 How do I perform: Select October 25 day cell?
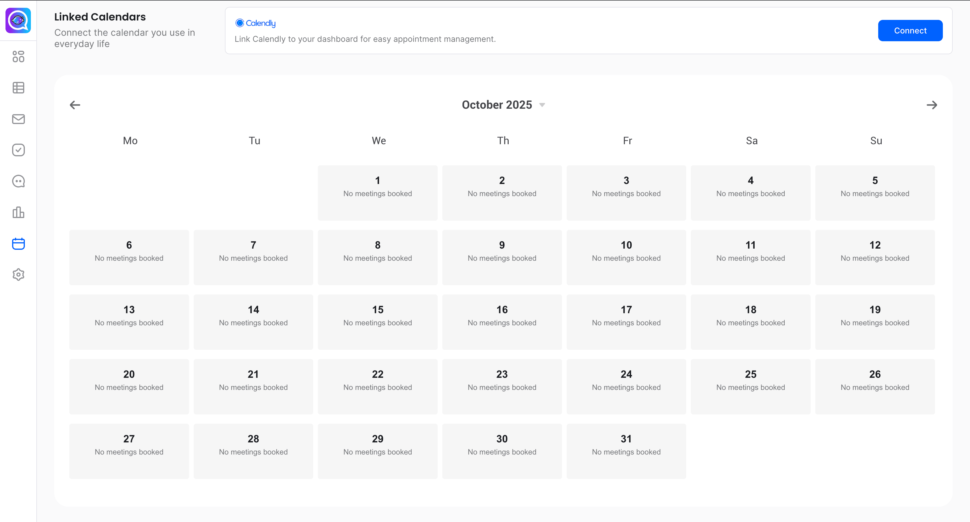click(x=750, y=387)
